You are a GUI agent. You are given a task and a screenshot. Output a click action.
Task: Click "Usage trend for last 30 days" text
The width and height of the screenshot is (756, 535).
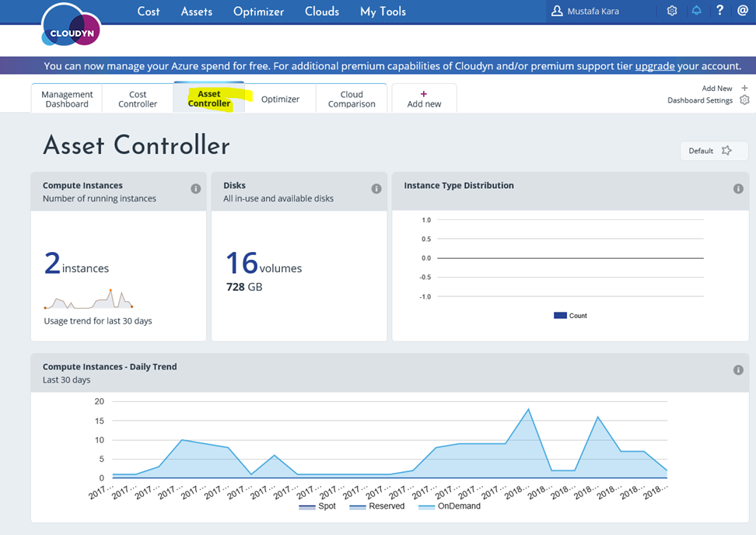[98, 321]
